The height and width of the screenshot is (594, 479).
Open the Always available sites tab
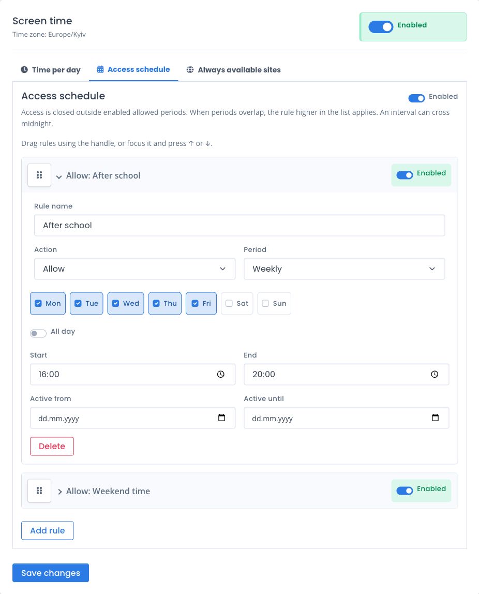pos(234,70)
